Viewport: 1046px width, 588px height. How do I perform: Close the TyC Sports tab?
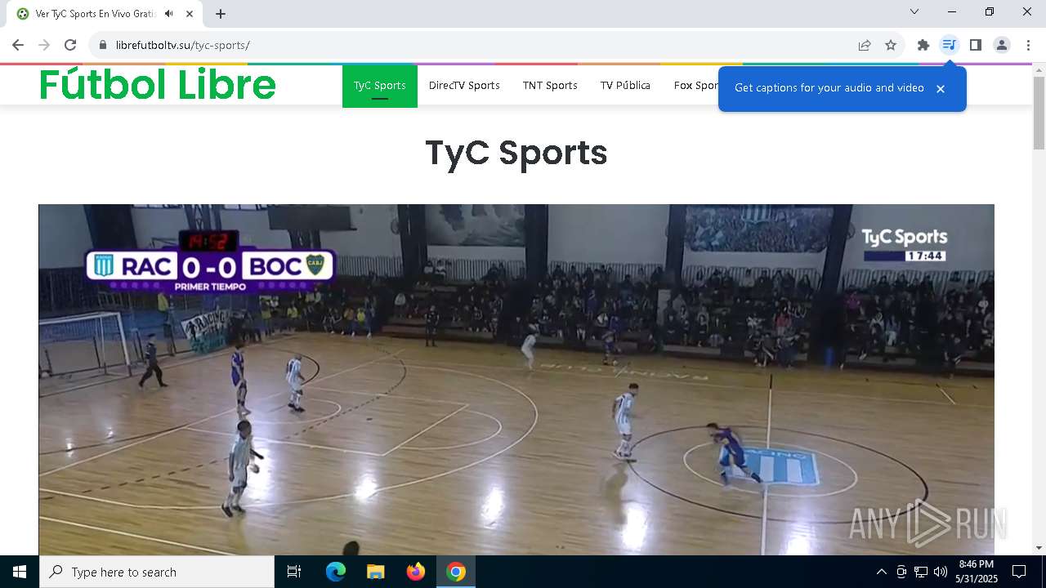(190, 14)
